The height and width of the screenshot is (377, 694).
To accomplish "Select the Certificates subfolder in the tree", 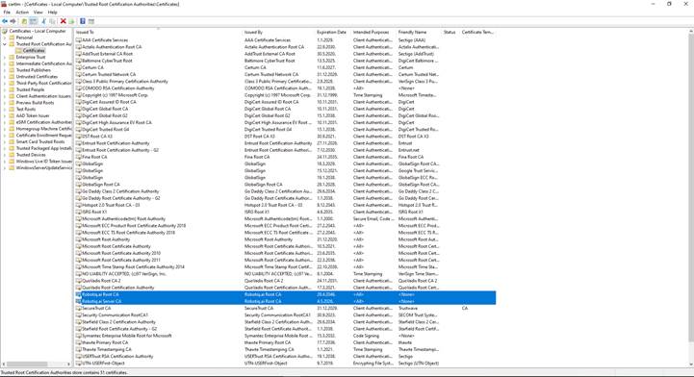I will coord(34,50).
